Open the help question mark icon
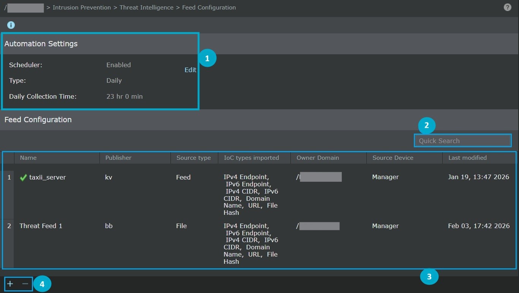 point(507,7)
